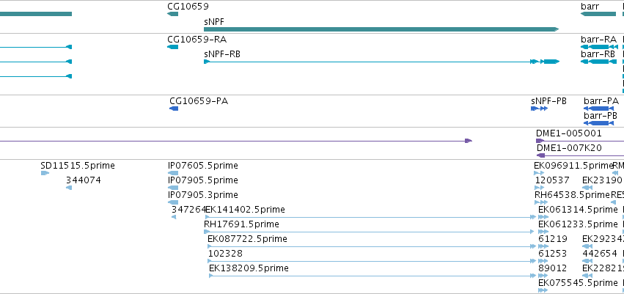Select the IP07905.3prime EST glyph
Image resolution: width=624 pixels, height=294 pixels.
[173, 202]
